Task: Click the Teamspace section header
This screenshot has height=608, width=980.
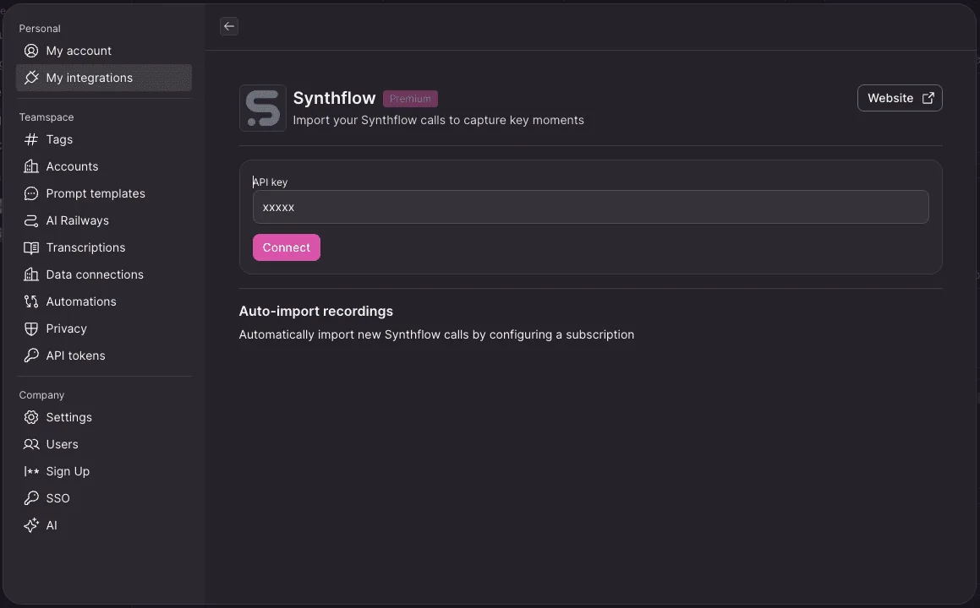Action: pos(47,117)
